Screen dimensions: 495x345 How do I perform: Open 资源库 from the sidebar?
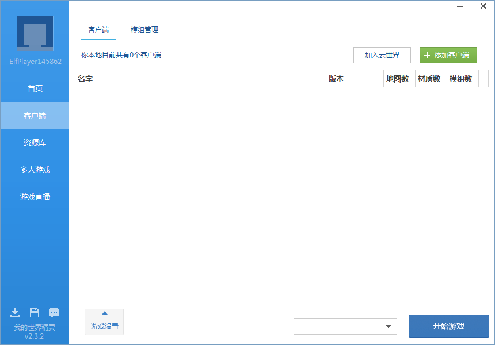[35, 142]
